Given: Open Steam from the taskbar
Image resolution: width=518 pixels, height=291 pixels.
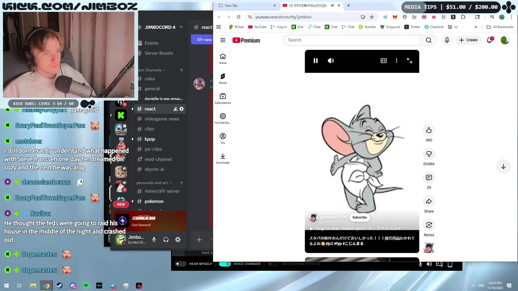Looking at the screenshot, I should click(59, 286).
